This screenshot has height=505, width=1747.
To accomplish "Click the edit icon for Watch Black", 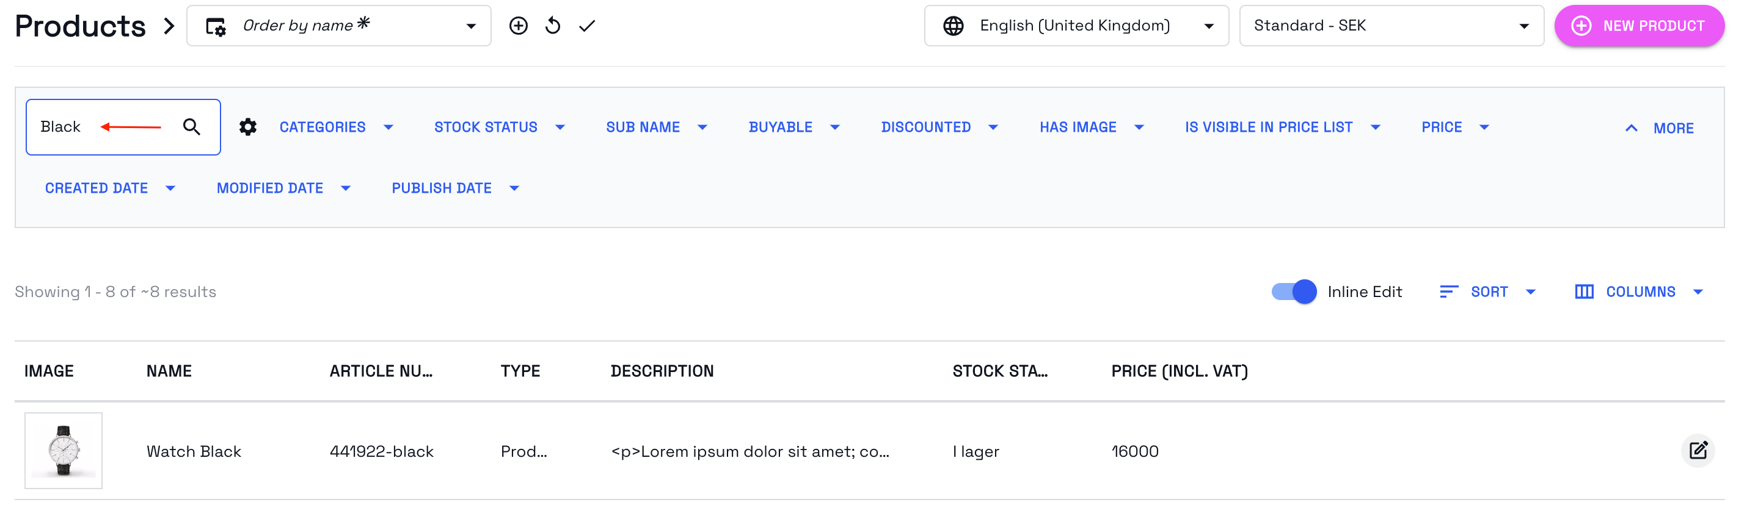I will pyautogui.click(x=1698, y=450).
